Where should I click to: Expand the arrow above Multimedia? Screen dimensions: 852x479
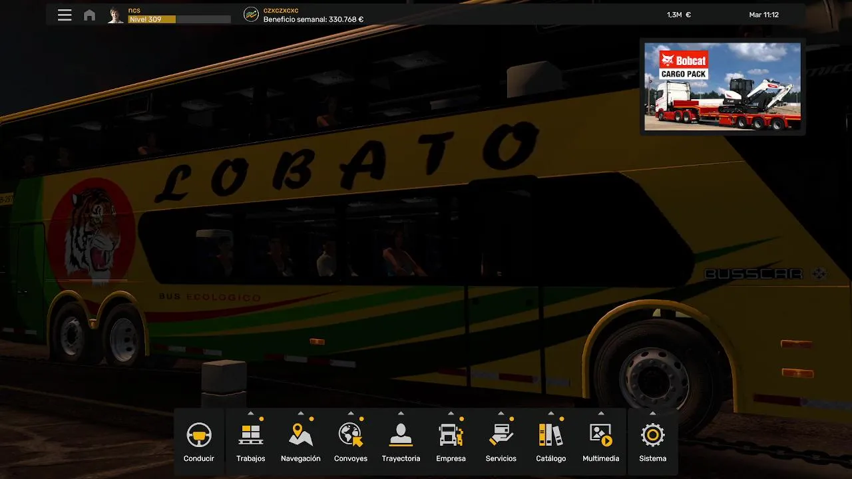[601, 413]
